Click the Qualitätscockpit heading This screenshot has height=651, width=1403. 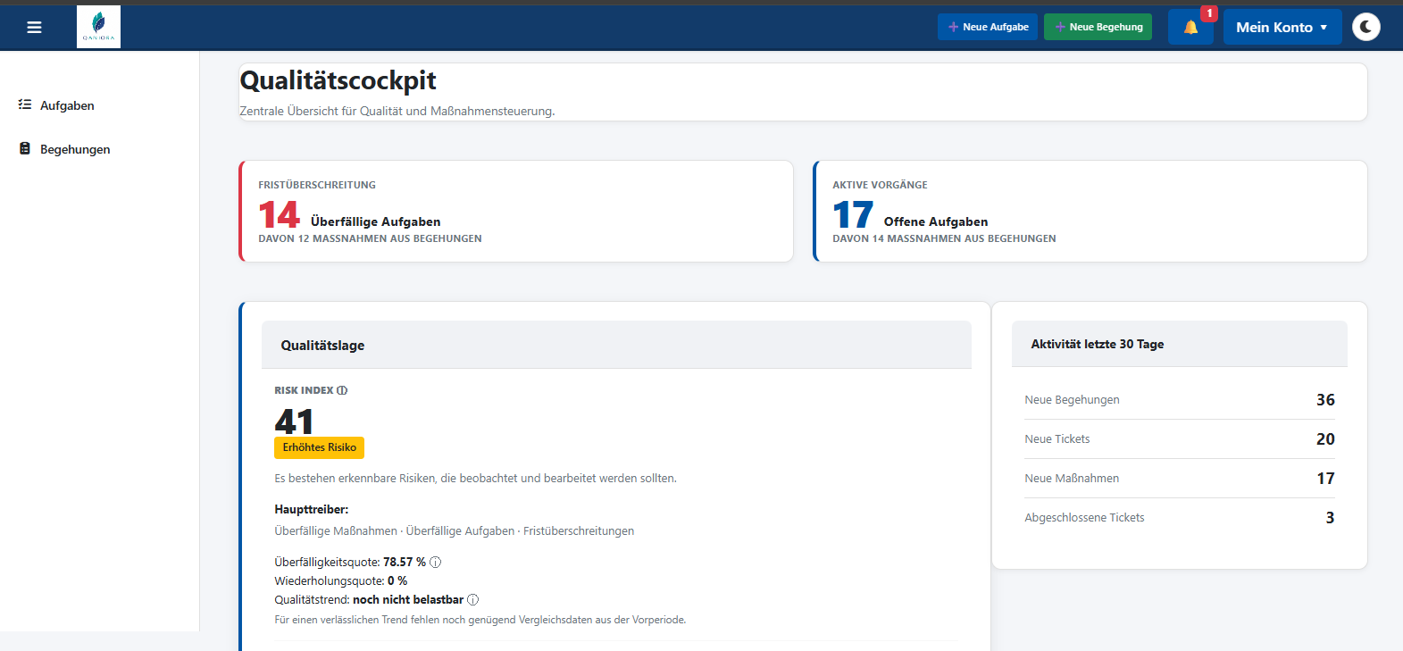tap(338, 80)
